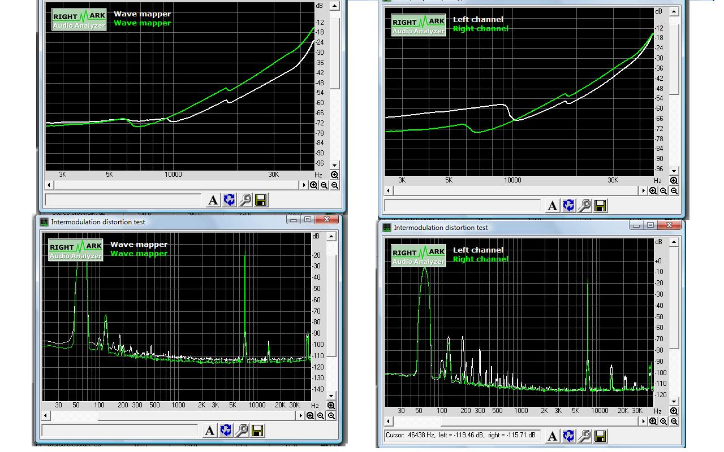Image resolution: width=724 pixels, height=452 pixels.
Task: Click vertical scroll down arrow in lower-left Intermodulation window
Action: 331,395
